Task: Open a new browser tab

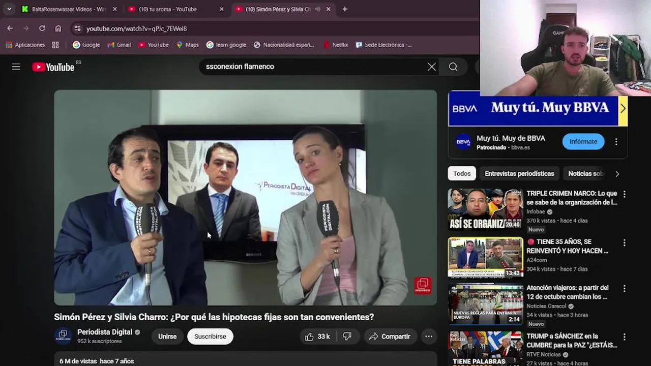Action: 345,9
